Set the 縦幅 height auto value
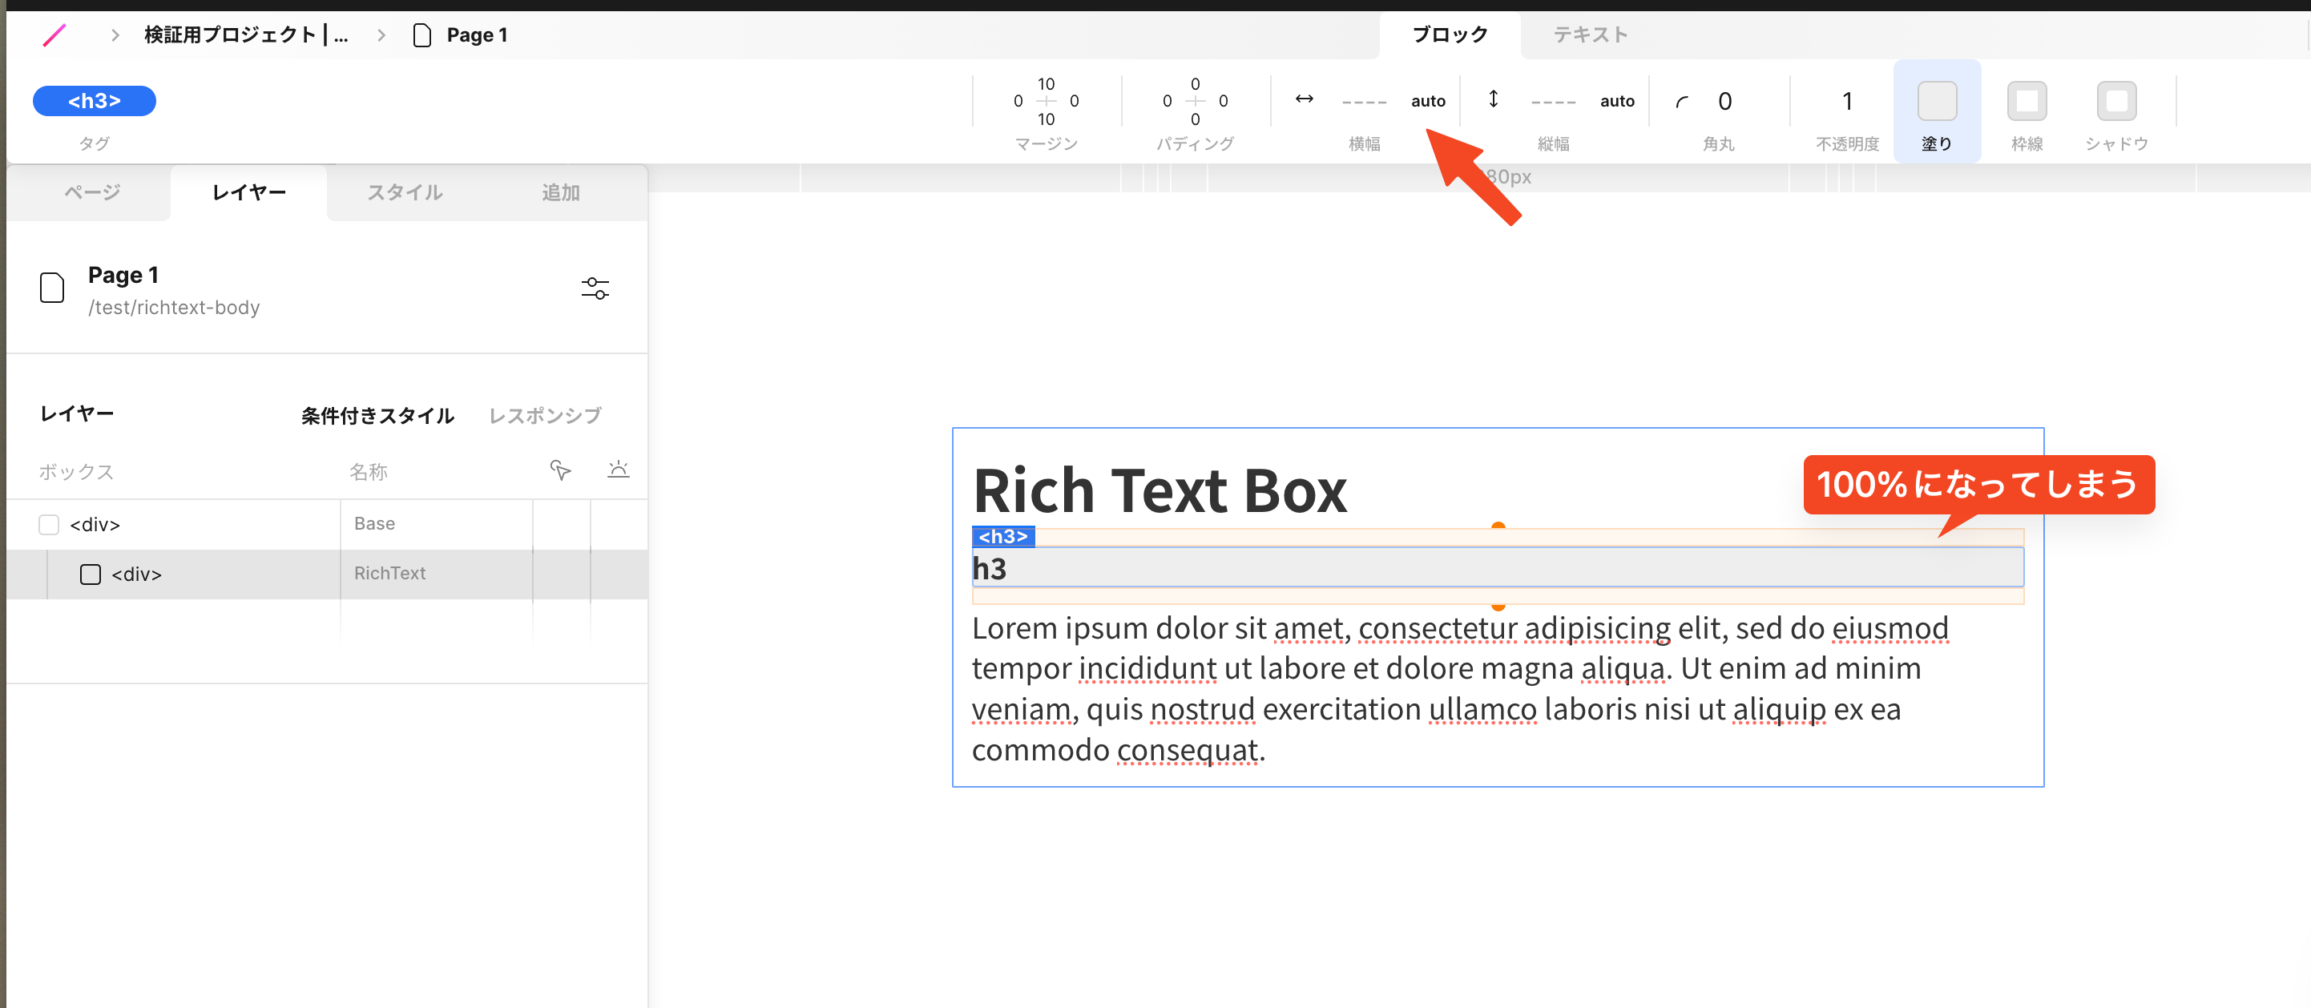The image size is (2311, 1008). click(x=1616, y=101)
